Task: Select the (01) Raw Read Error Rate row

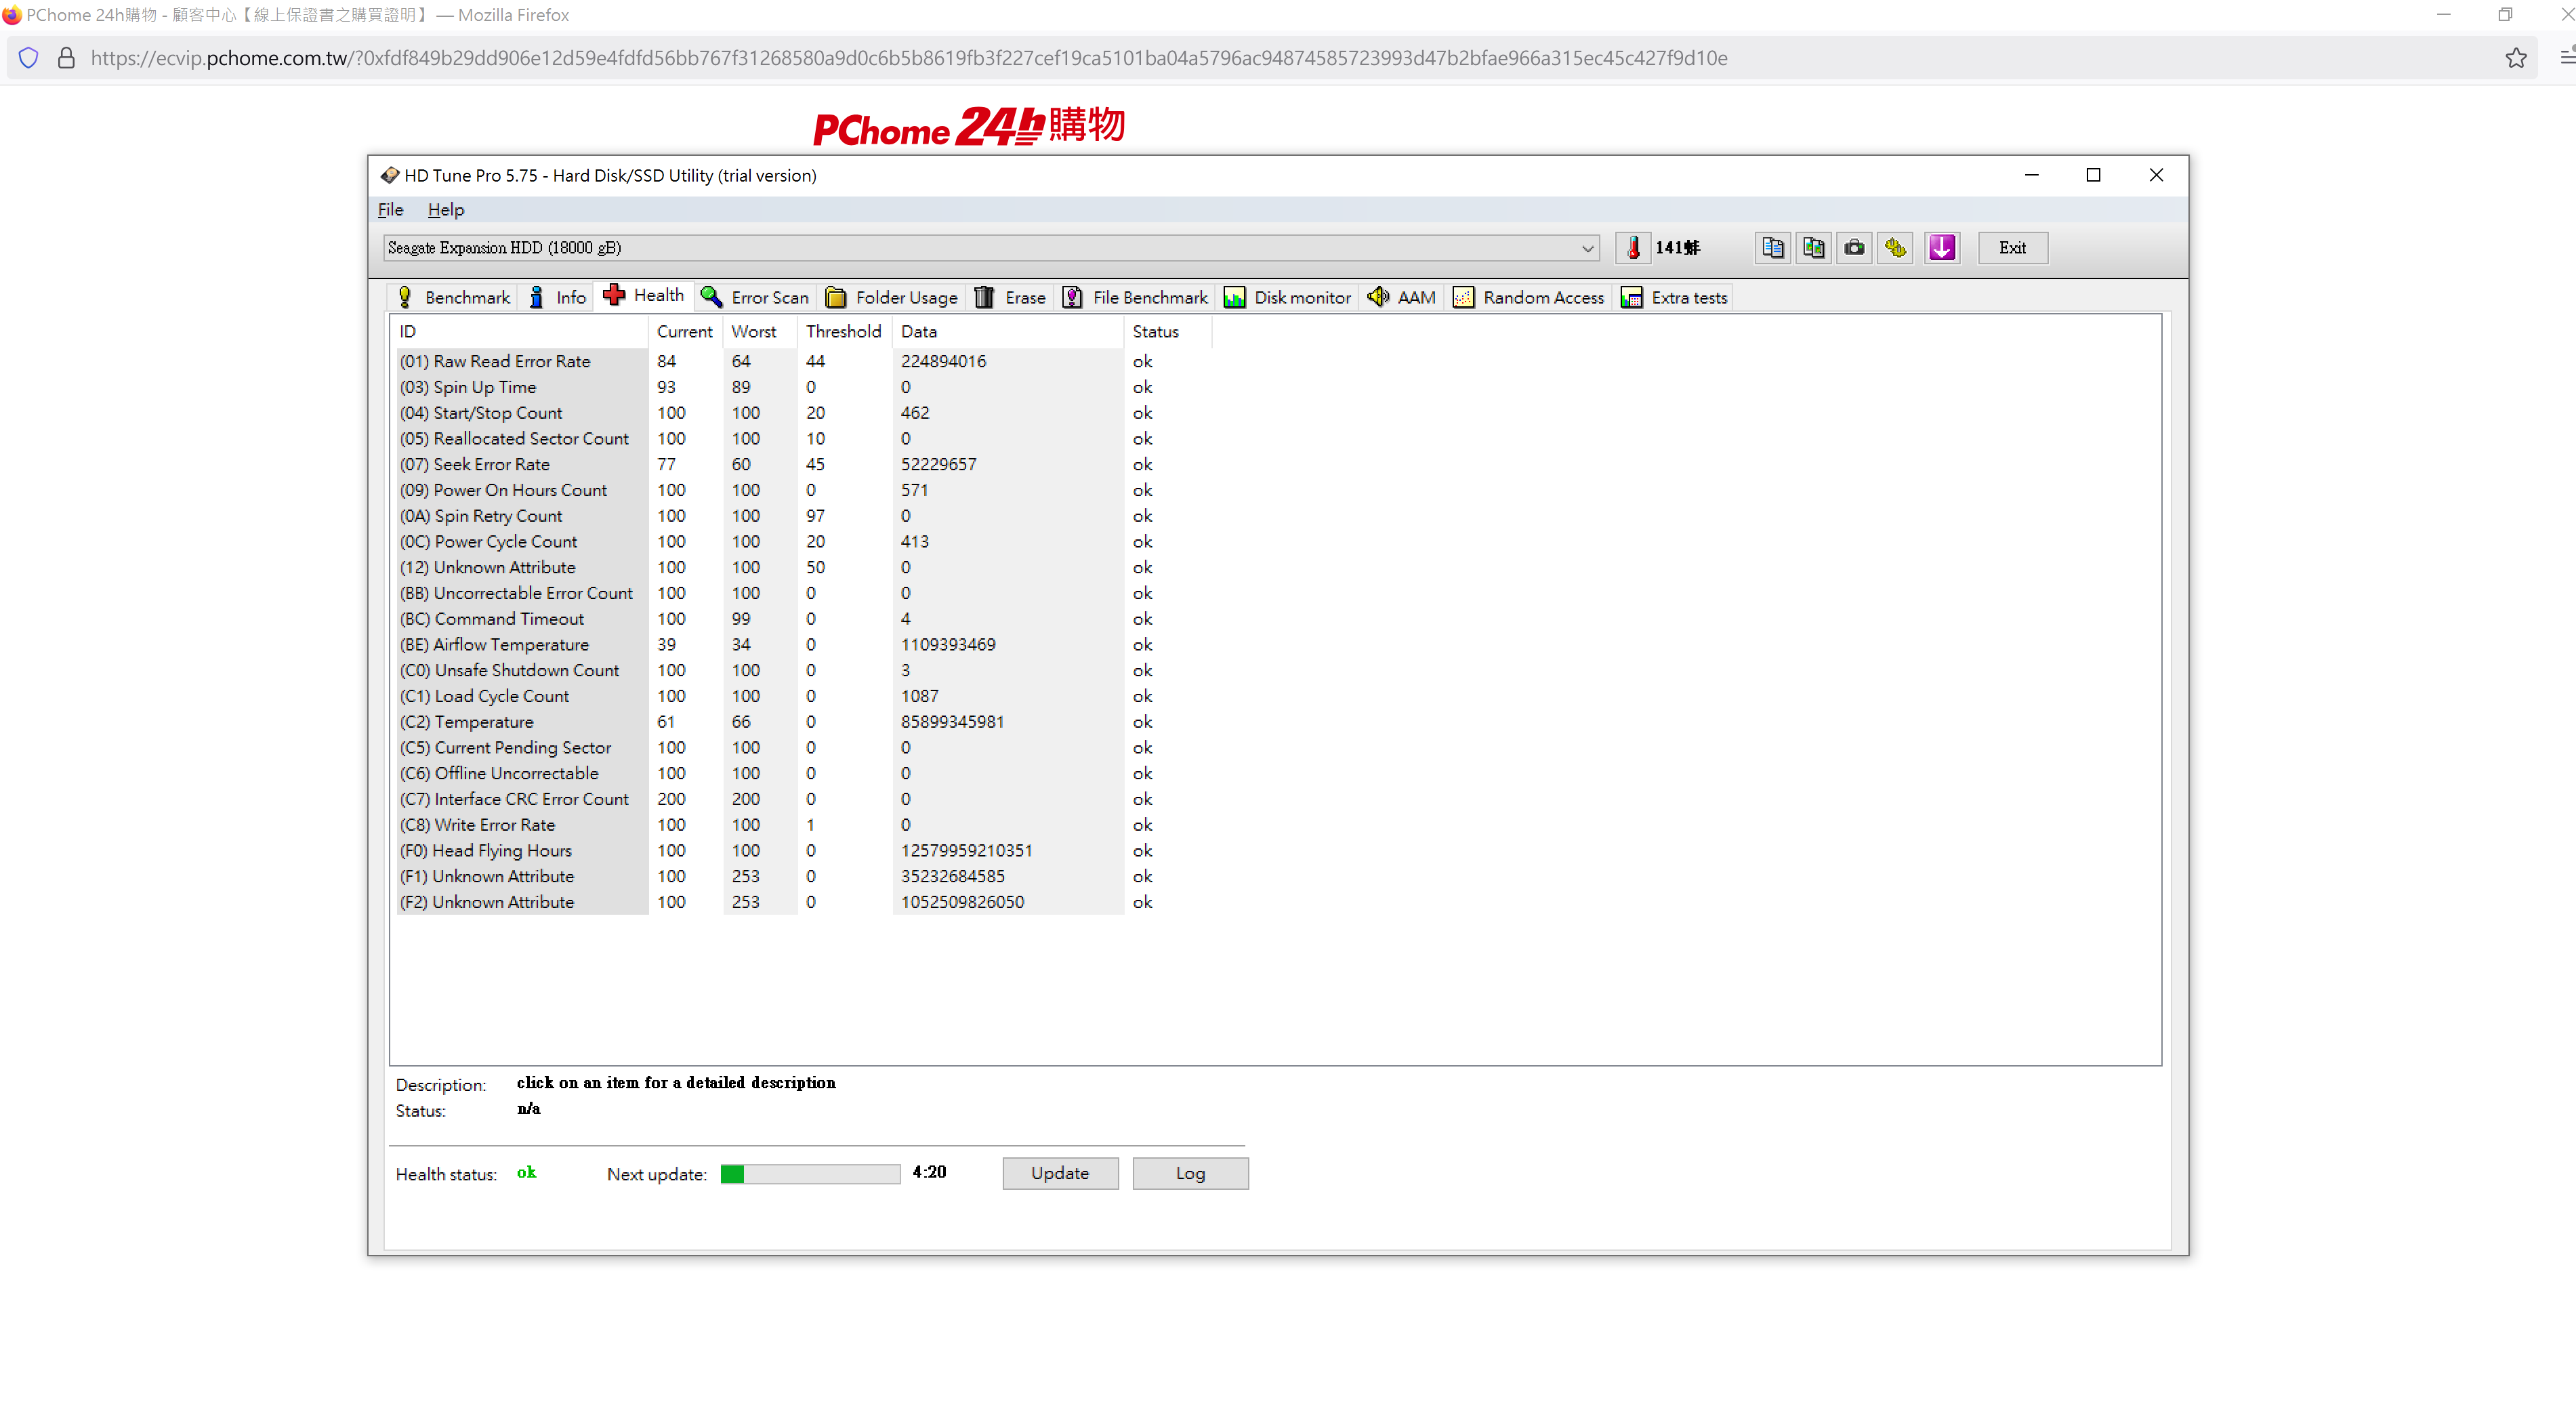Action: [805, 361]
